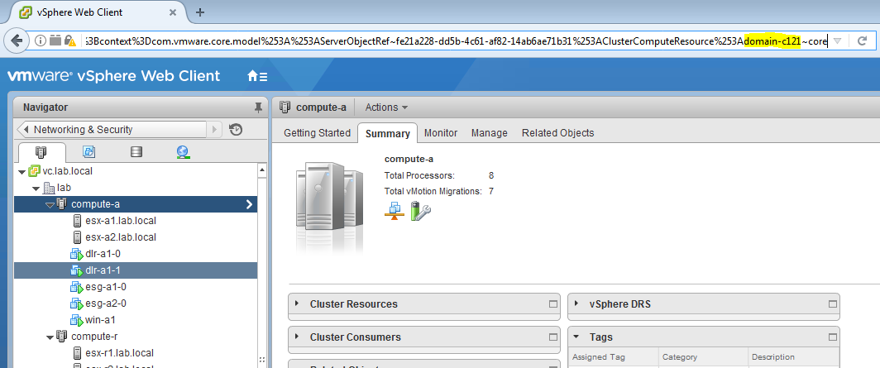Switch to the Monitor tab
The width and height of the screenshot is (880, 368).
(441, 133)
